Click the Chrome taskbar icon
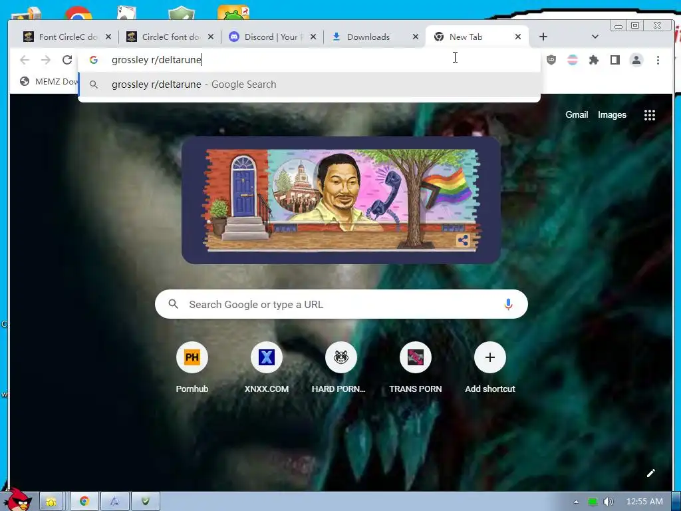 pos(84,502)
